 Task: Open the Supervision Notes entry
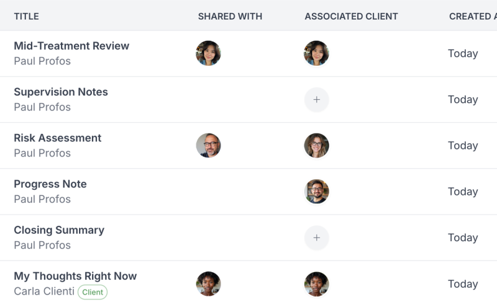click(x=61, y=92)
